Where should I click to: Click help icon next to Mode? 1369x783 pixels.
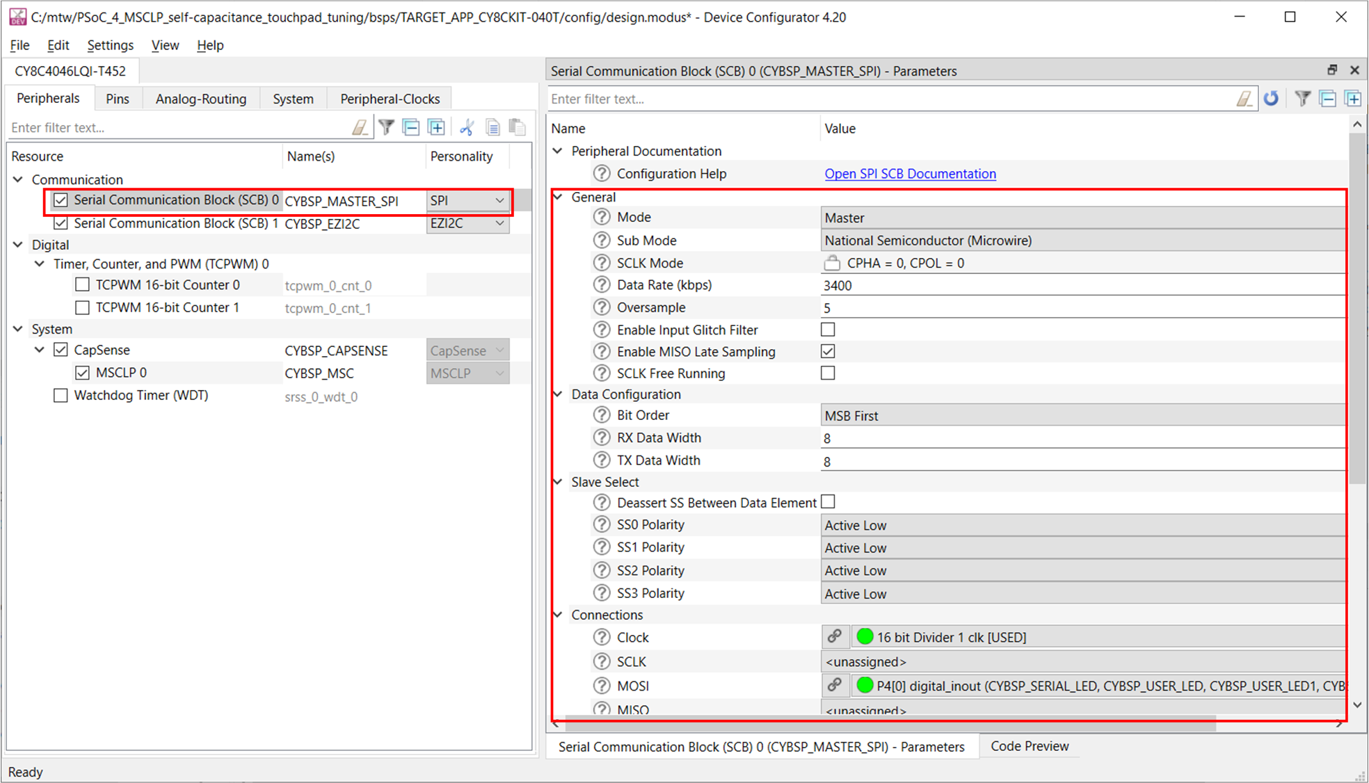(602, 217)
